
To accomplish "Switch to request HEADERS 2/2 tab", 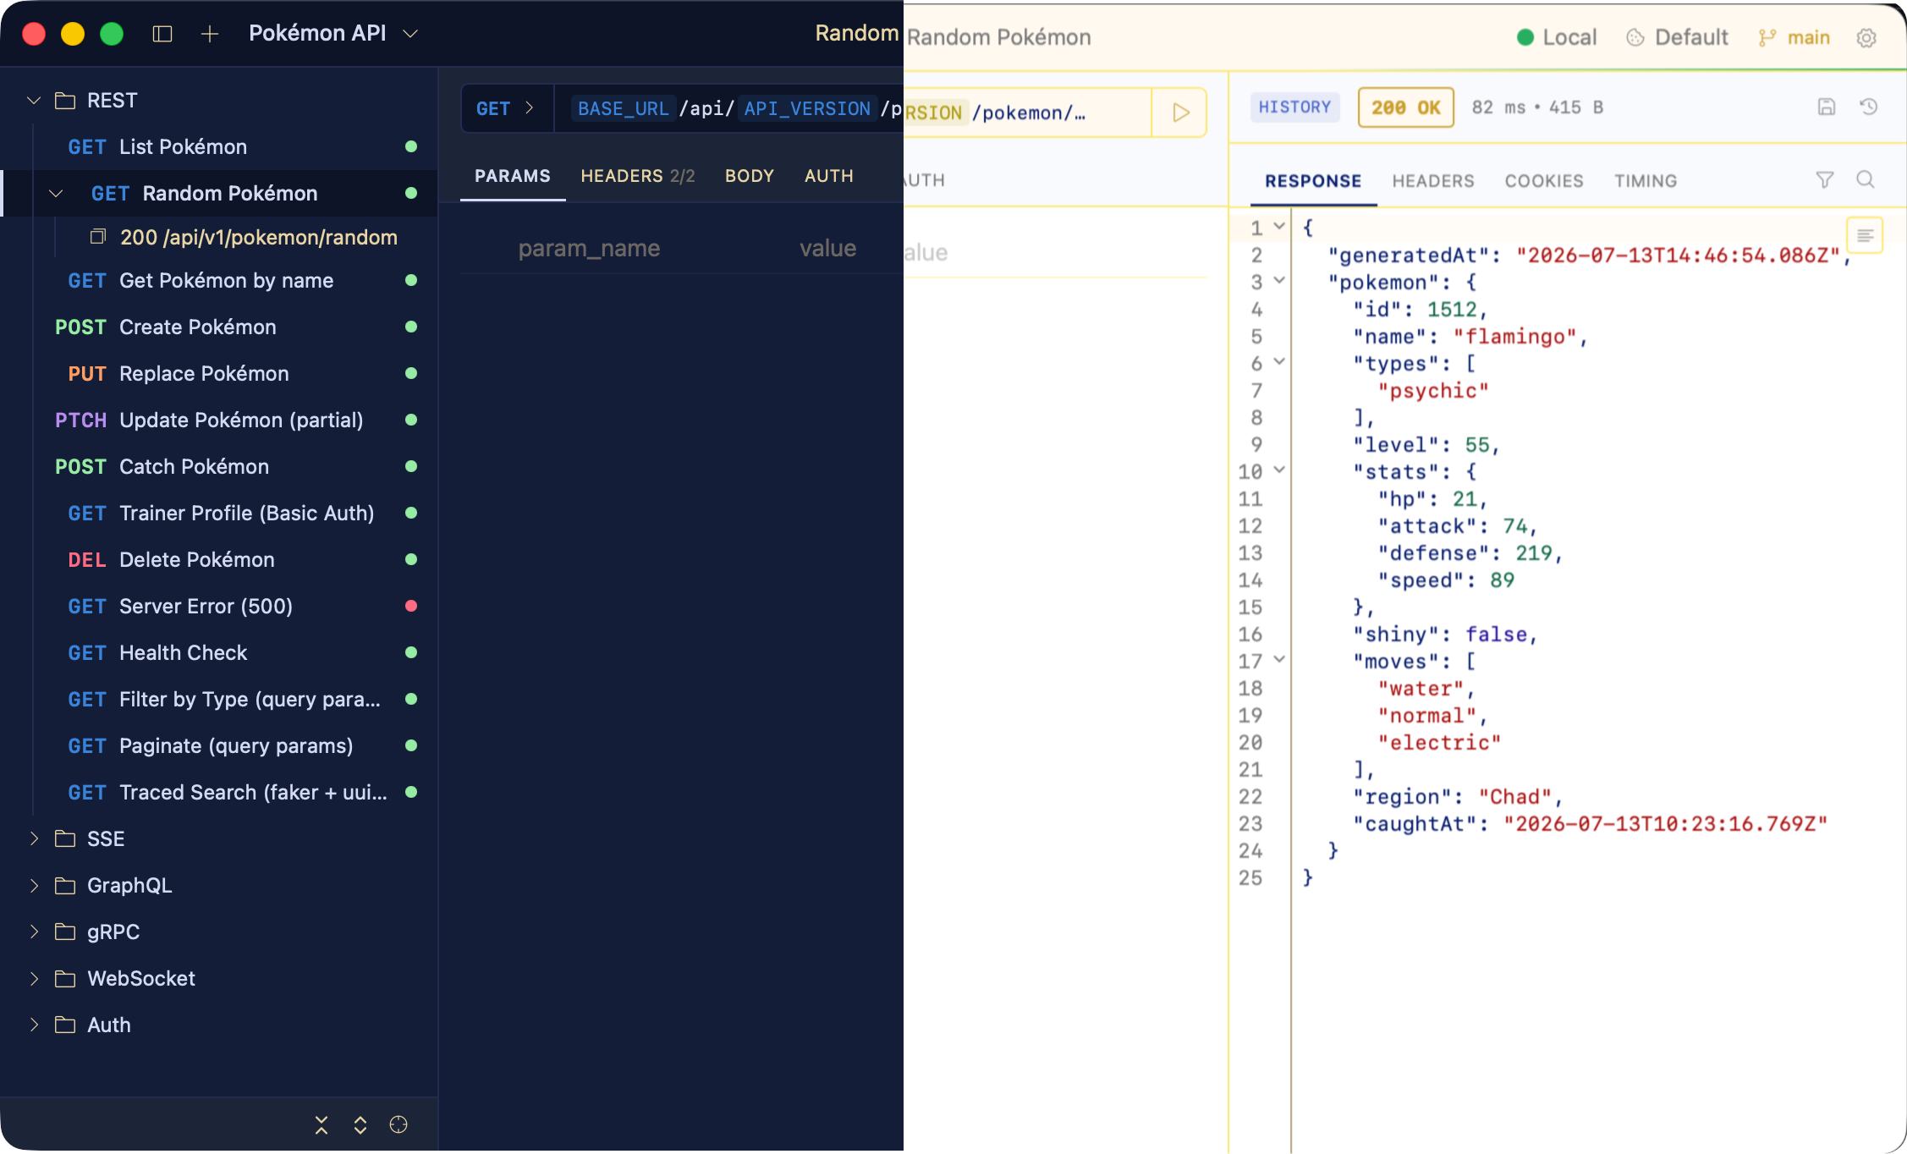I will pyautogui.click(x=638, y=176).
